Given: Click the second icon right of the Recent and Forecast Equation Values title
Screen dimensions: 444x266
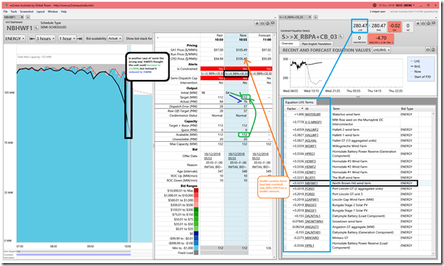Looking at the screenshot, I should 433,49.
